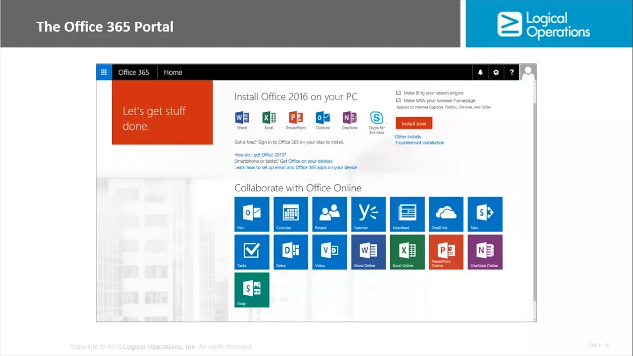The width and height of the screenshot is (633, 356).
Task: Click the PowerPoint install icon
Action: click(296, 118)
